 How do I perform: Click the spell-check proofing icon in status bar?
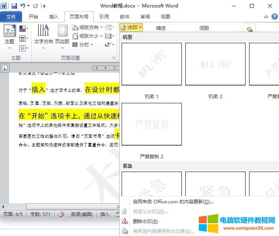coord(61,214)
